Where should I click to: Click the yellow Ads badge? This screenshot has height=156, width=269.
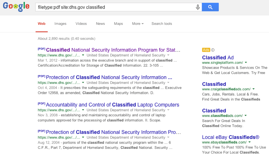coord(206,50)
